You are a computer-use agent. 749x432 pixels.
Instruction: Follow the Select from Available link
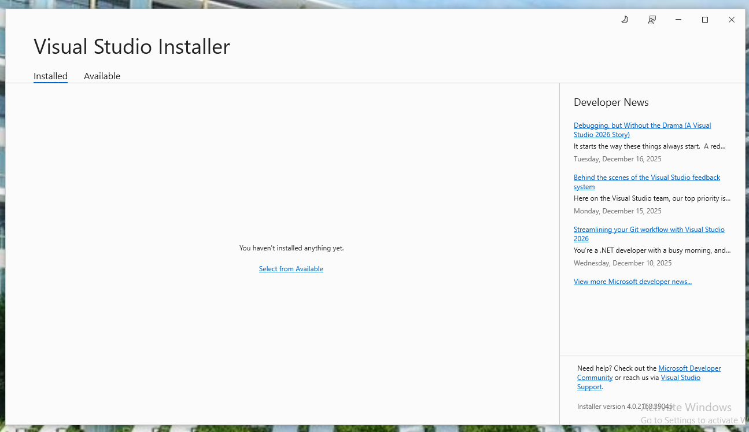coord(291,269)
